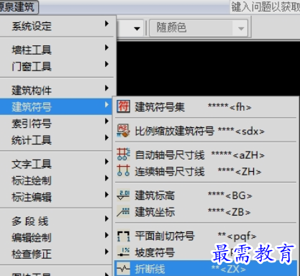Click the 键入问题以获取 help search field

click(x=265, y=6)
